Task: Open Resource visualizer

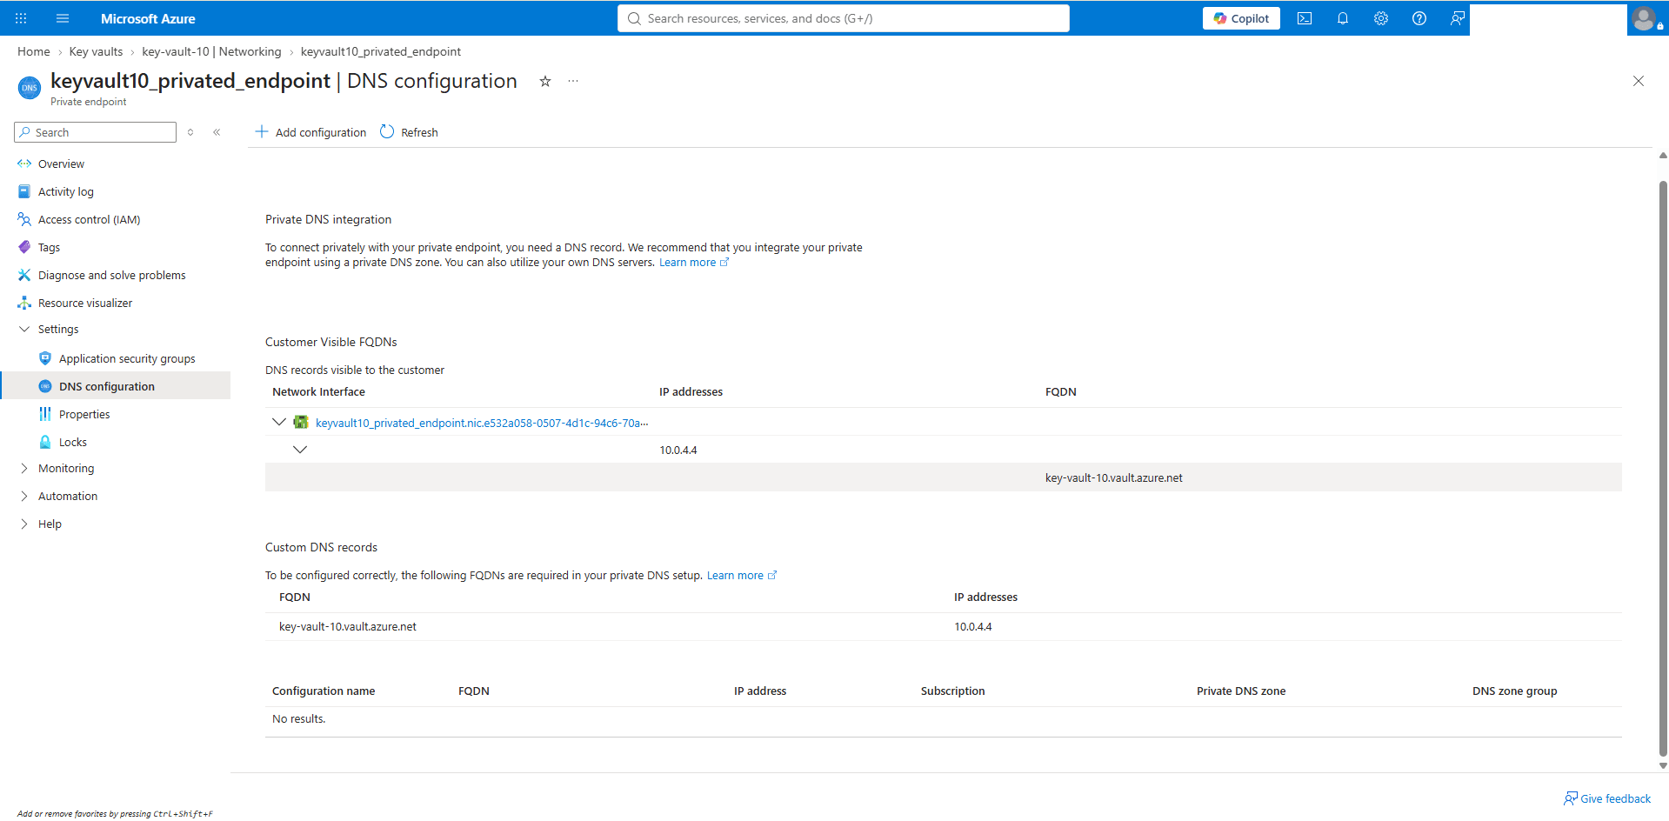Action: pyautogui.click(x=85, y=303)
